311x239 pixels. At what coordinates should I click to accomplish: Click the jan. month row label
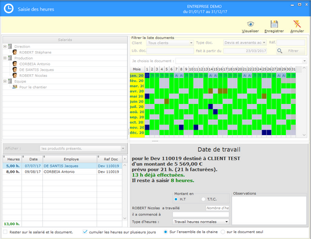[x=137, y=75]
